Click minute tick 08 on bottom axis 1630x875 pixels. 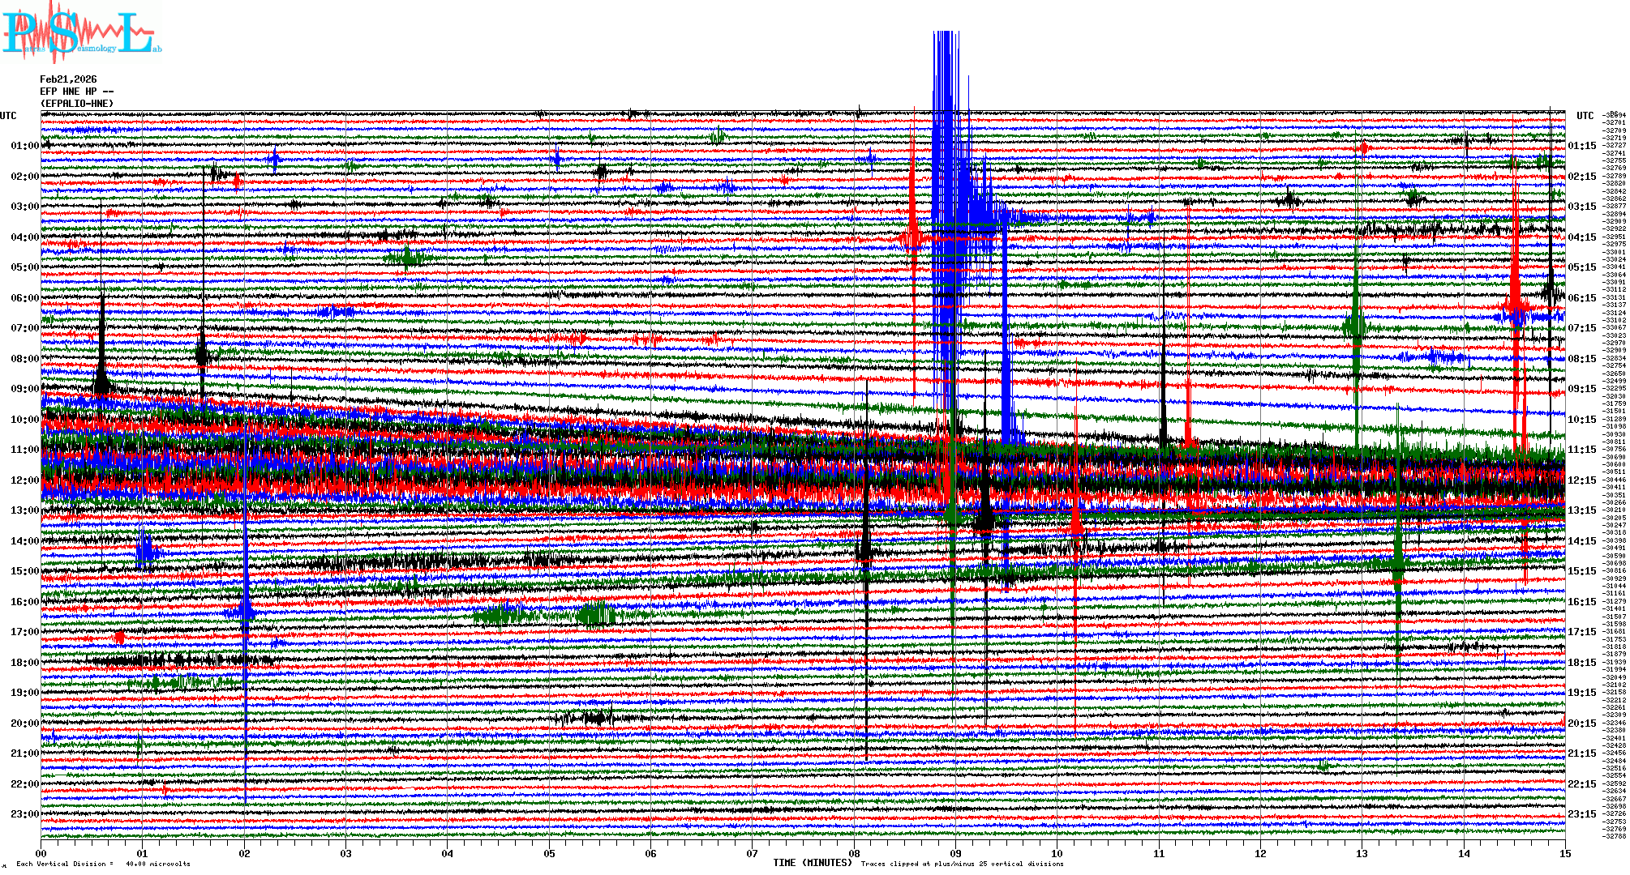pos(854,853)
